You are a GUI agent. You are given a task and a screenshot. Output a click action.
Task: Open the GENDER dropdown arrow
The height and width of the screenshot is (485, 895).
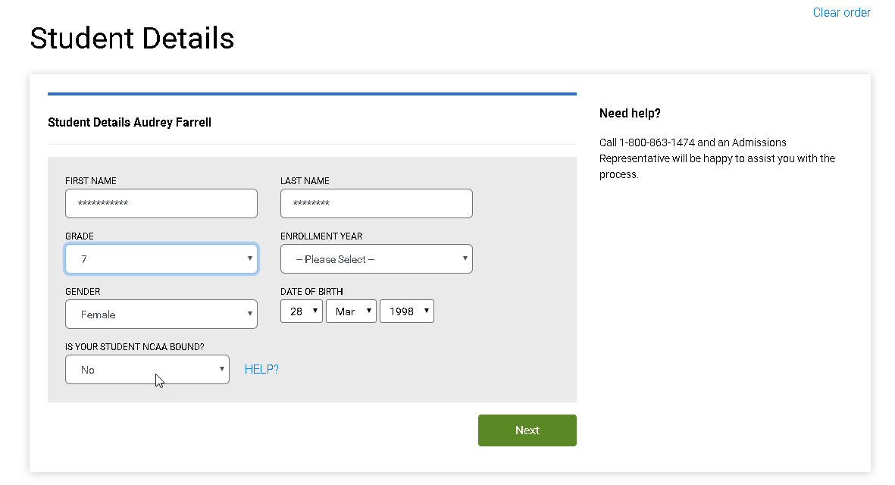(x=250, y=314)
